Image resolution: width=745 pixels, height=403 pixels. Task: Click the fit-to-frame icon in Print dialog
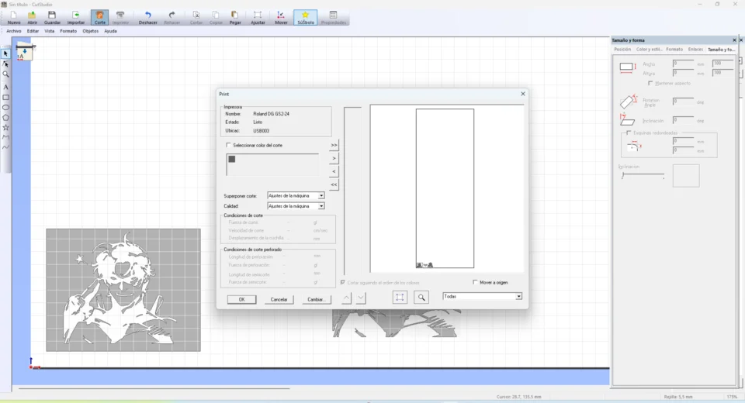[x=400, y=297]
